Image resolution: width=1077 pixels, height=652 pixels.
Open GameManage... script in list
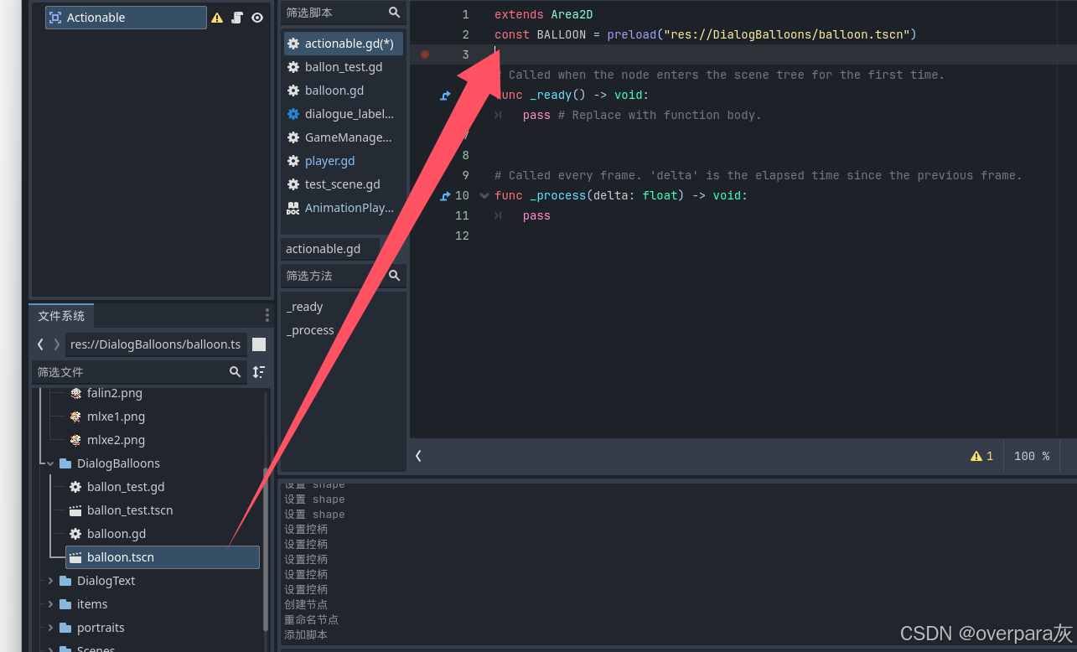point(343,137)
